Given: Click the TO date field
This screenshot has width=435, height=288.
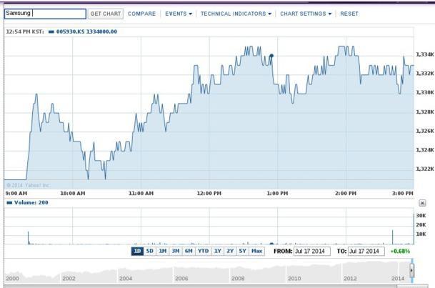Looking at the screenshot, I should [366, 252].
